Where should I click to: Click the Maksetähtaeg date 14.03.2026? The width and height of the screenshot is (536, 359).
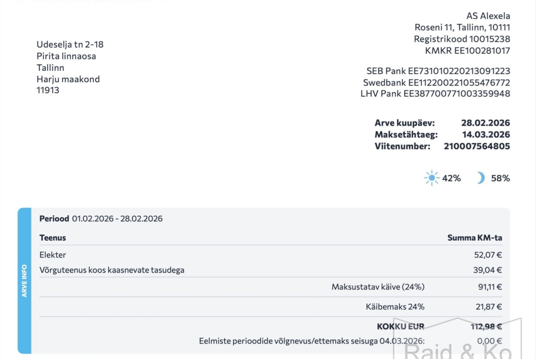486,134
